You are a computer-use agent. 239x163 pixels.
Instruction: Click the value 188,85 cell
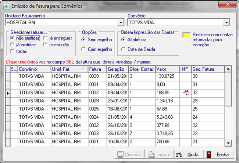coord(167,93)
